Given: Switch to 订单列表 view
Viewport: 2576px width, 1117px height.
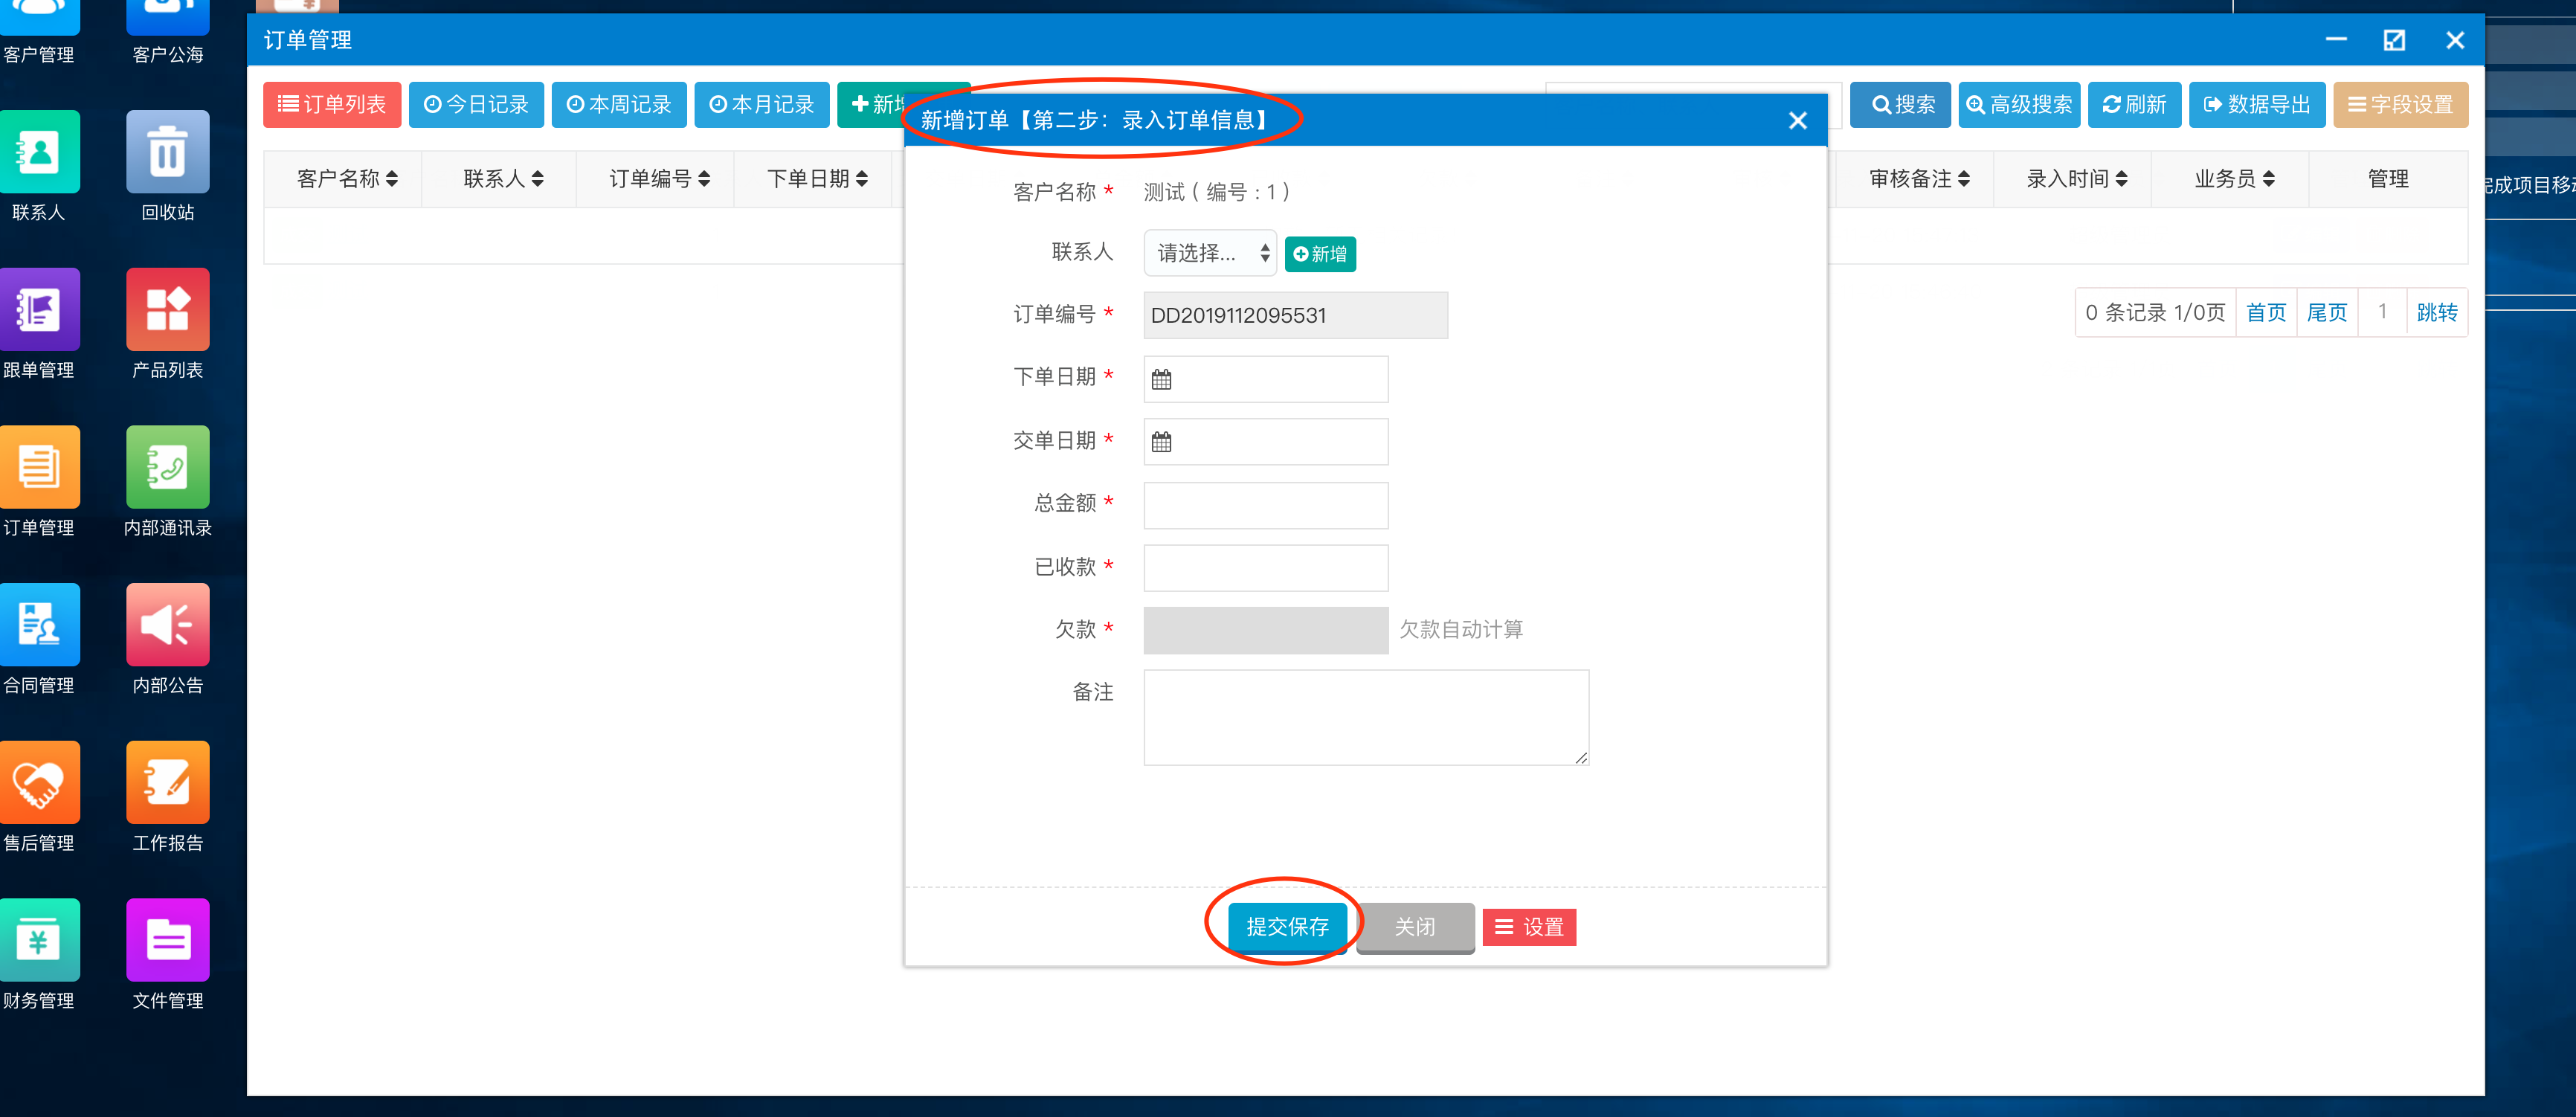Looking at the screenshot, I should [x=332, y=105].
